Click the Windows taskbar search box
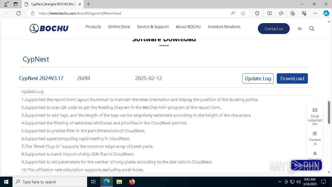This screenshot has height=187, width=332. coord(50,182)
